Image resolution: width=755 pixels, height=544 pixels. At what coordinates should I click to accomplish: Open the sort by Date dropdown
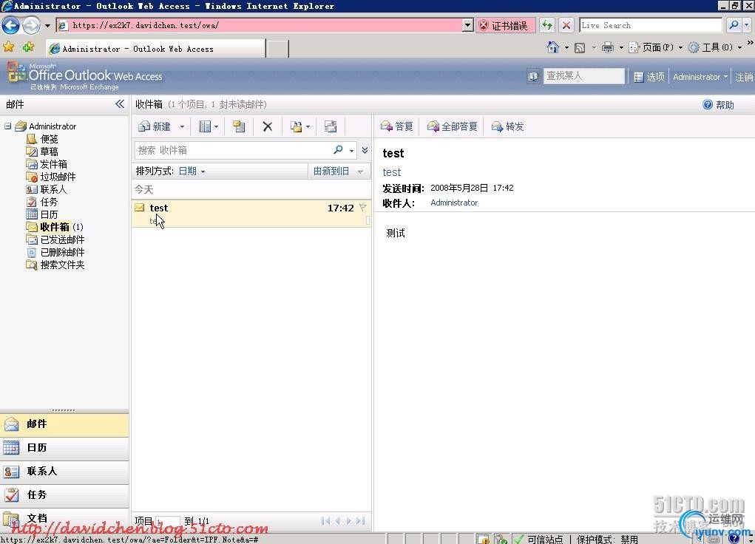[x=192, y=171]
